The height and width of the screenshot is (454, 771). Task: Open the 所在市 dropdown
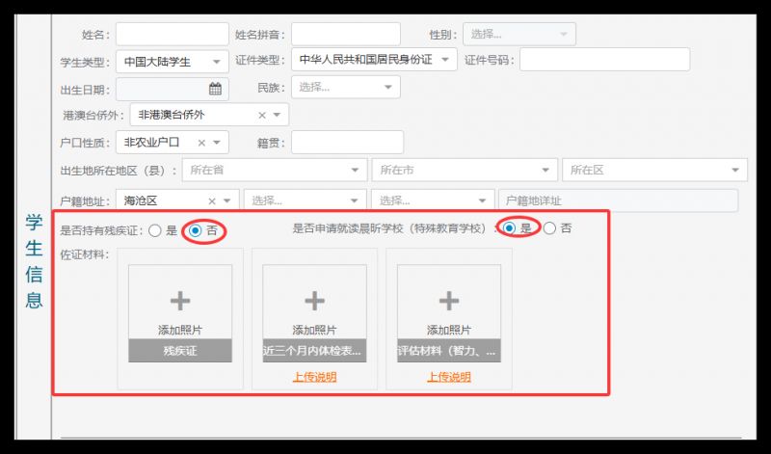[465, 170]
